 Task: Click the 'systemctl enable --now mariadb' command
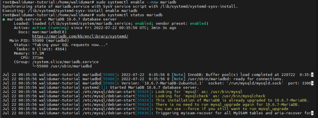142,2
